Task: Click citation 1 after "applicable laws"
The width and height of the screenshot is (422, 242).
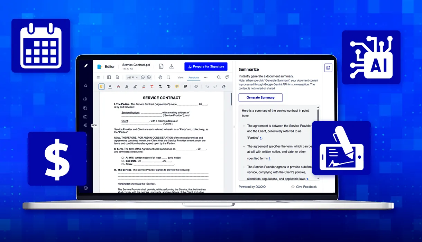Action: click(307, 179)
